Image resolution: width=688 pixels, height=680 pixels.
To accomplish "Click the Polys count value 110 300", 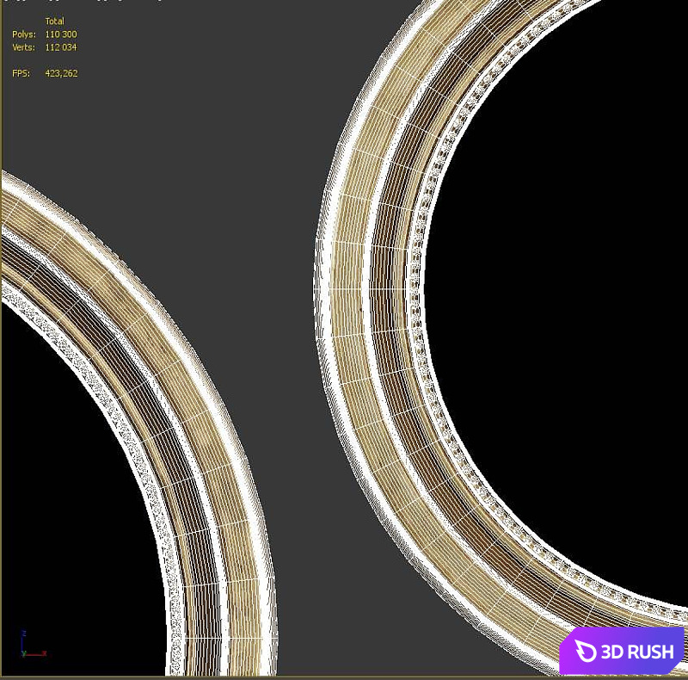I will (61, 34).
